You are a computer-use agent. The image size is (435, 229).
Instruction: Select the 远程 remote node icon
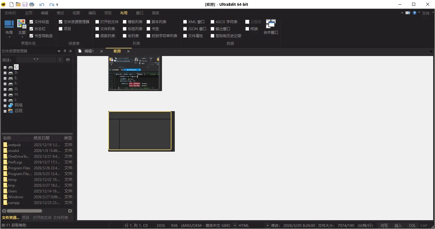point(11,111)
